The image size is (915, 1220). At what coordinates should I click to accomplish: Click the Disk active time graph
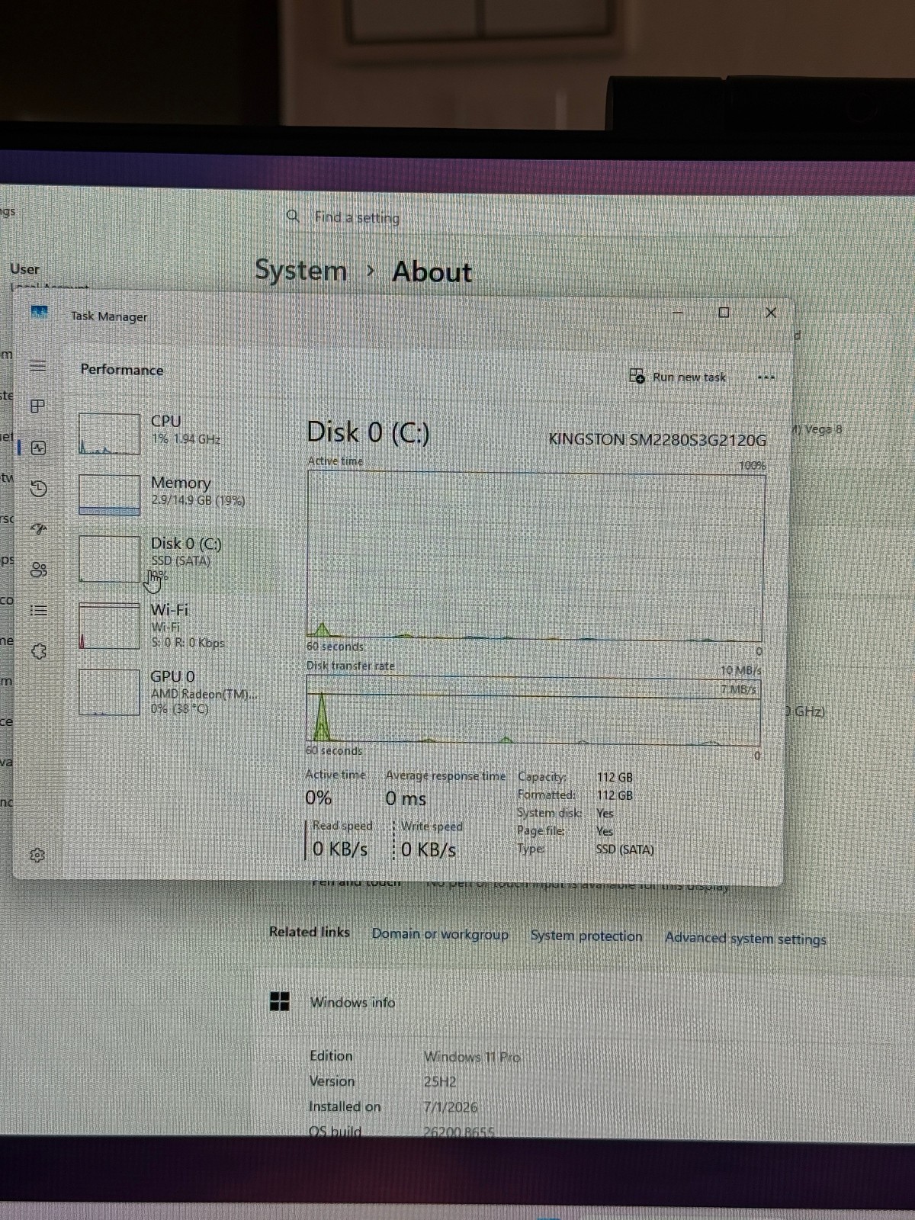click(535, 557)
